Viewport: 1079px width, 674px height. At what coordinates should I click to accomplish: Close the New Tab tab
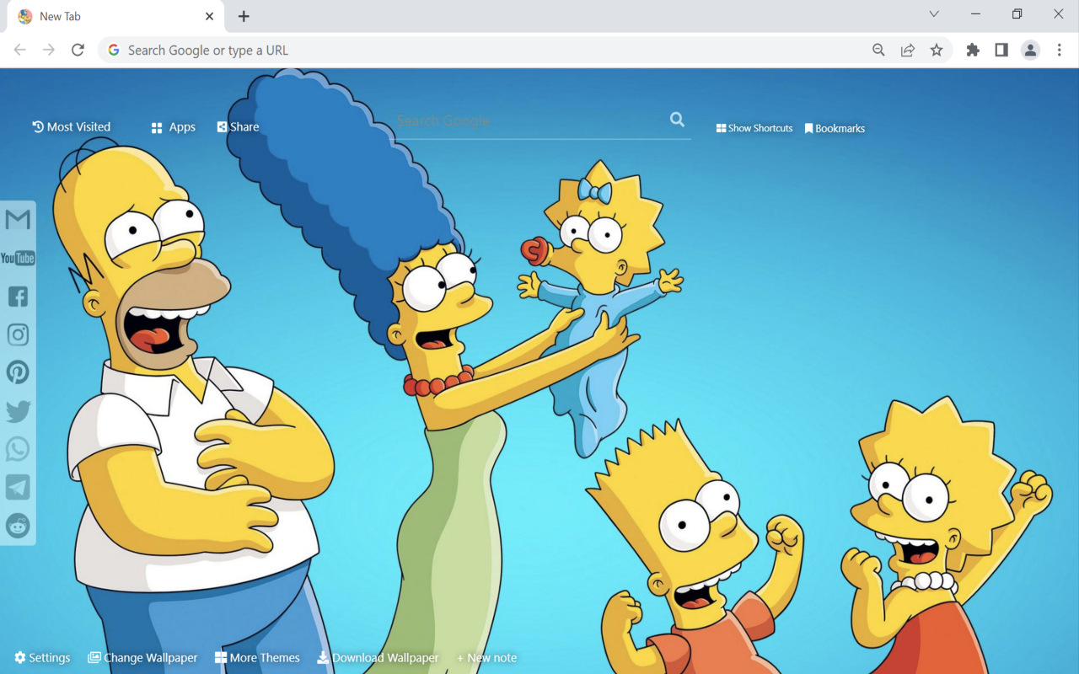pos(209,16)
